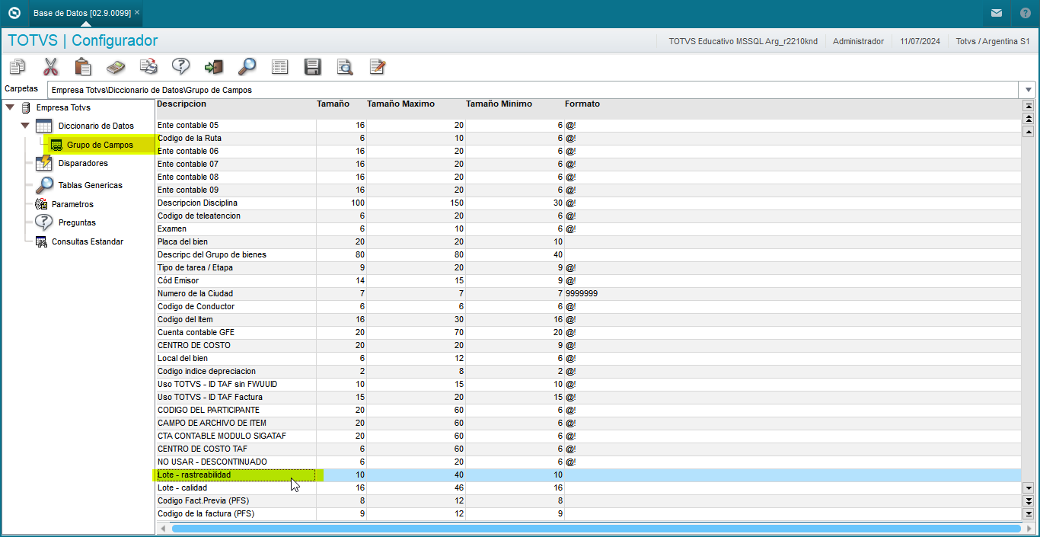Screen dimensions: 1040x537
Task: Click the document preview magnifier icon
Action: (x=345, y=67)
